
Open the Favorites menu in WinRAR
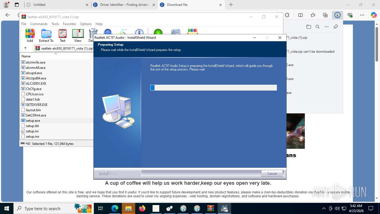(x=69, y=24)
